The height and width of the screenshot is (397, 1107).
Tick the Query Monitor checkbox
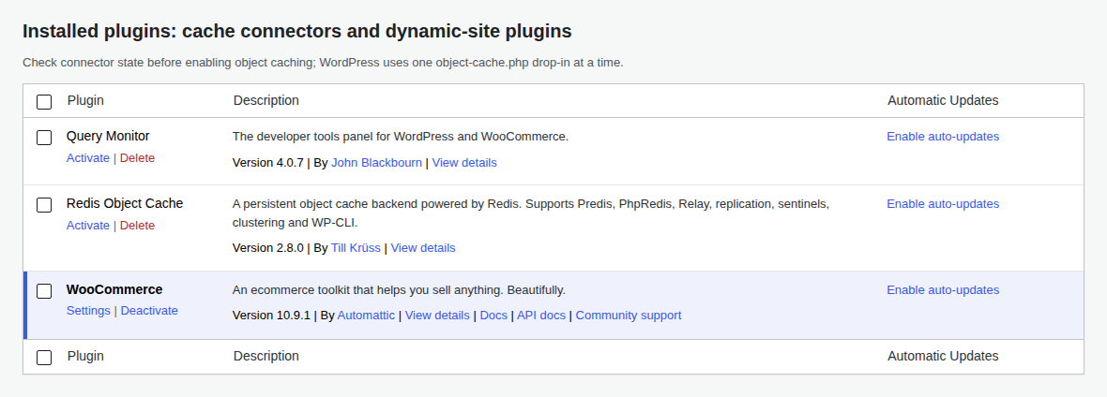[x=44, y=138]
